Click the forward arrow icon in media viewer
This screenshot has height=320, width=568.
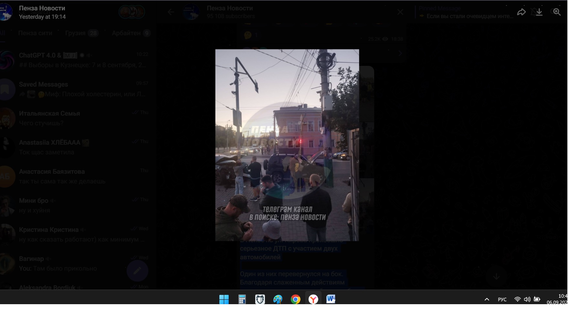click(521, 12)
